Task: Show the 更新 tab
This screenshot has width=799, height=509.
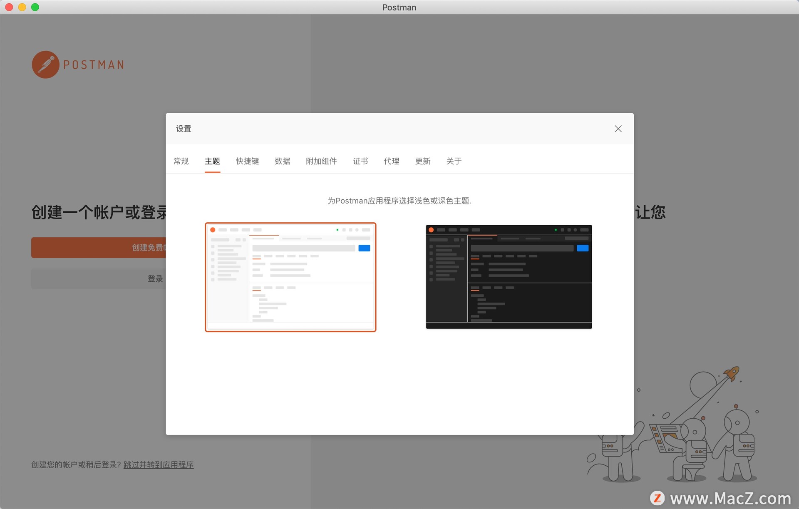Action: click(x=423, y=161)
